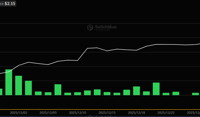Click the last green bar at the right edge
The height and width of the screenshot is (117, 200).
(x=195, y=94)
